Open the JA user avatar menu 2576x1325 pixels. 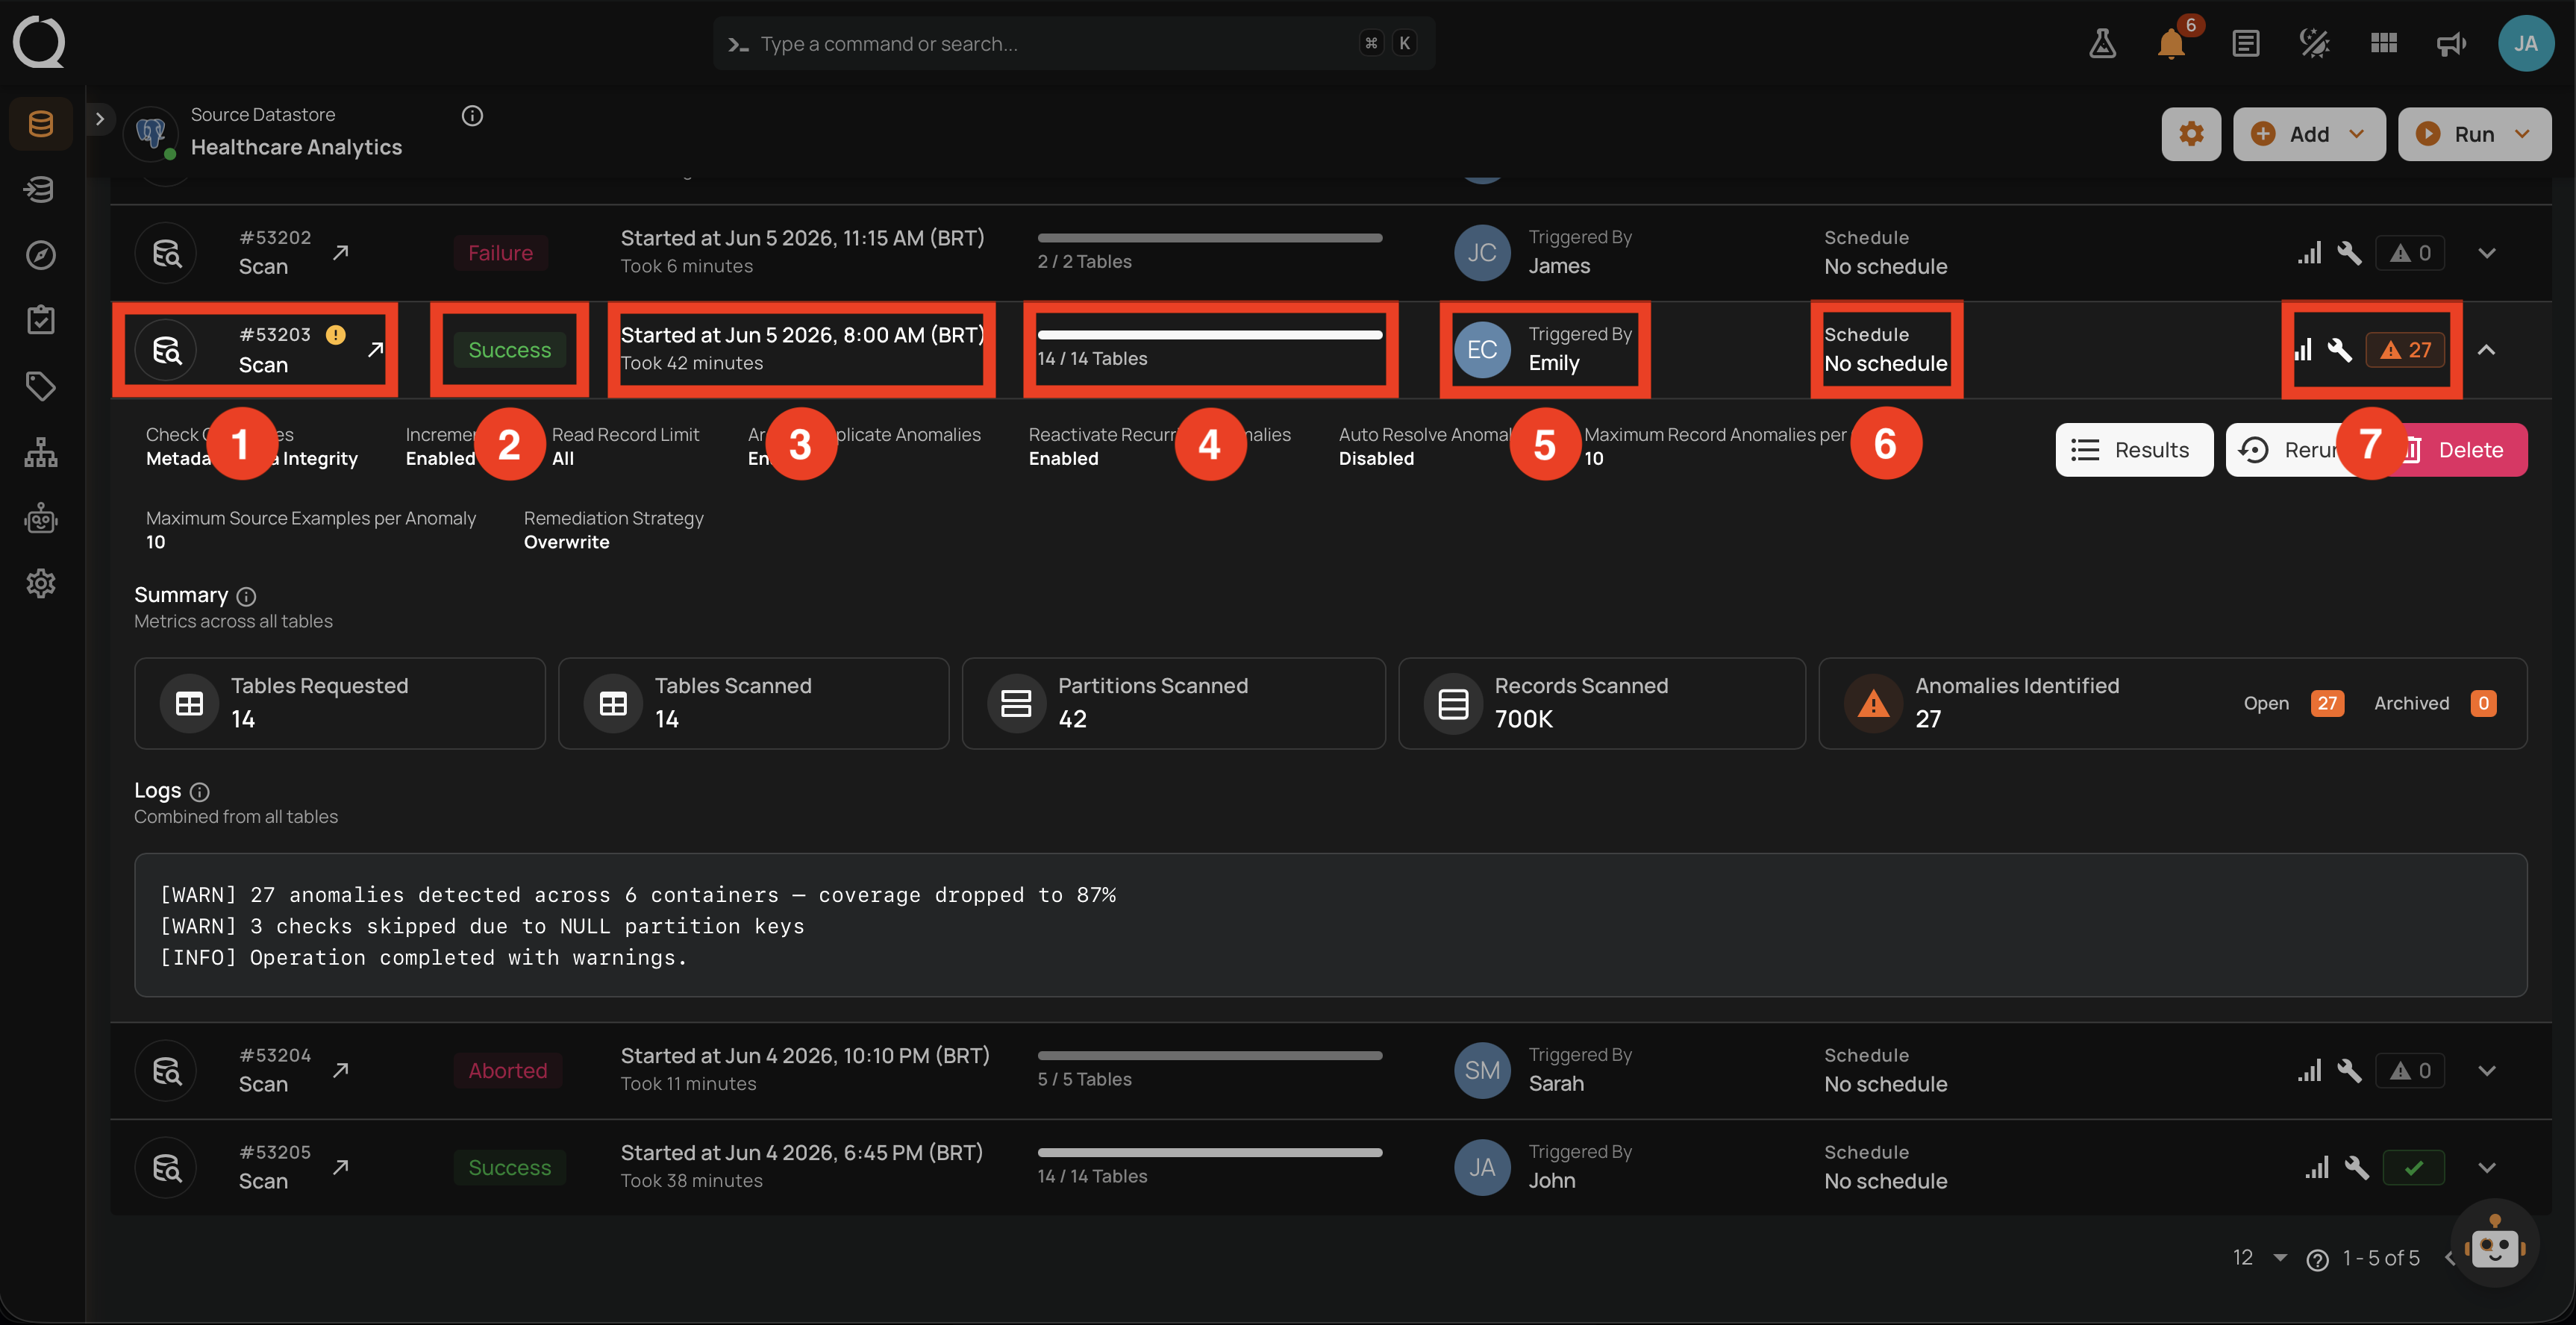pyautogui.click(x=2526, y=43)
